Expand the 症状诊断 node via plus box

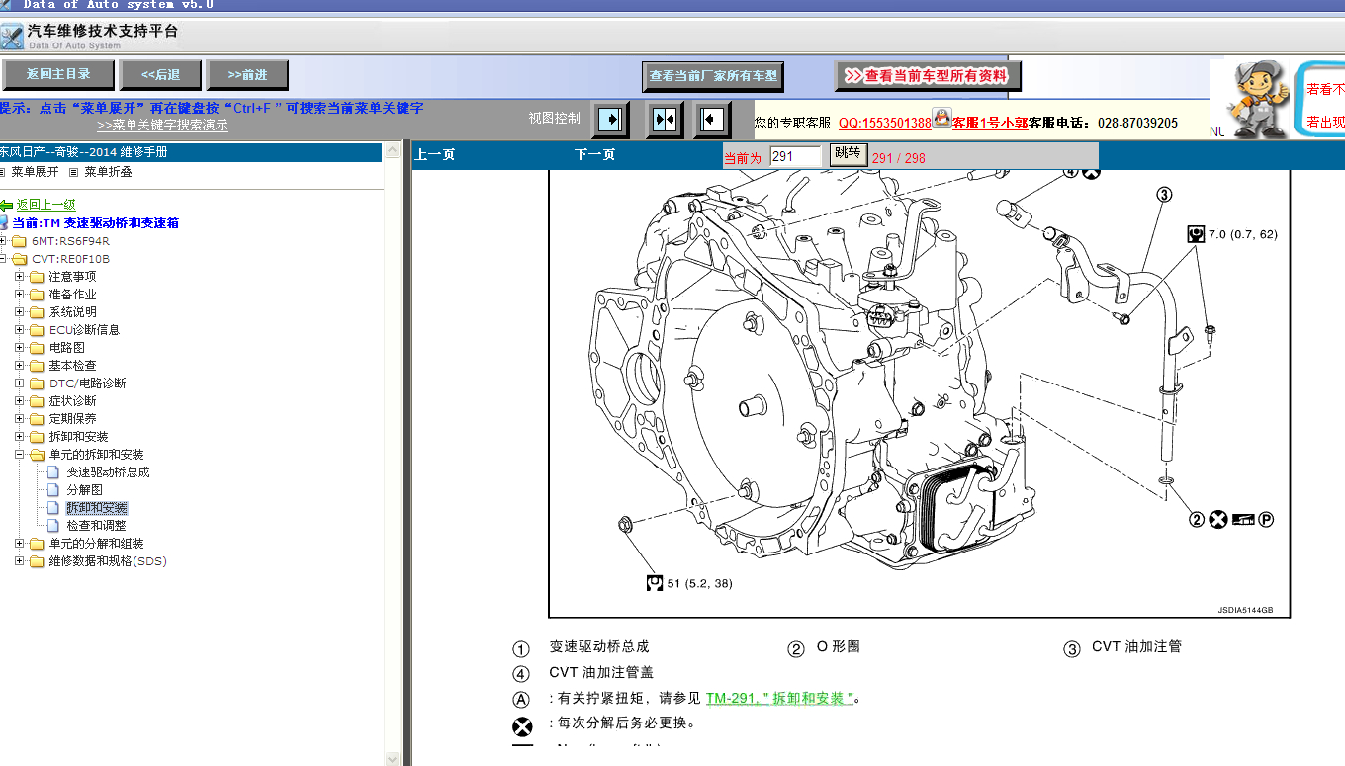pos(20,401)
